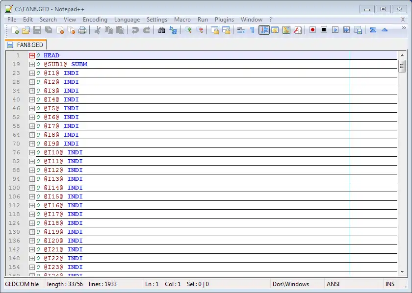Toggle Show All Characters pilcrow icon
Viewport: 412px width, 293px height.
click(x=252, y=30)
